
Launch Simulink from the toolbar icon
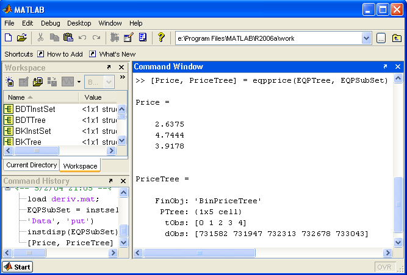115,38
